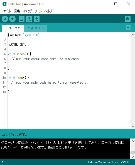Switch to the myCNTL.h tab
Screen dimensions: 135x165
pos(36,28)
